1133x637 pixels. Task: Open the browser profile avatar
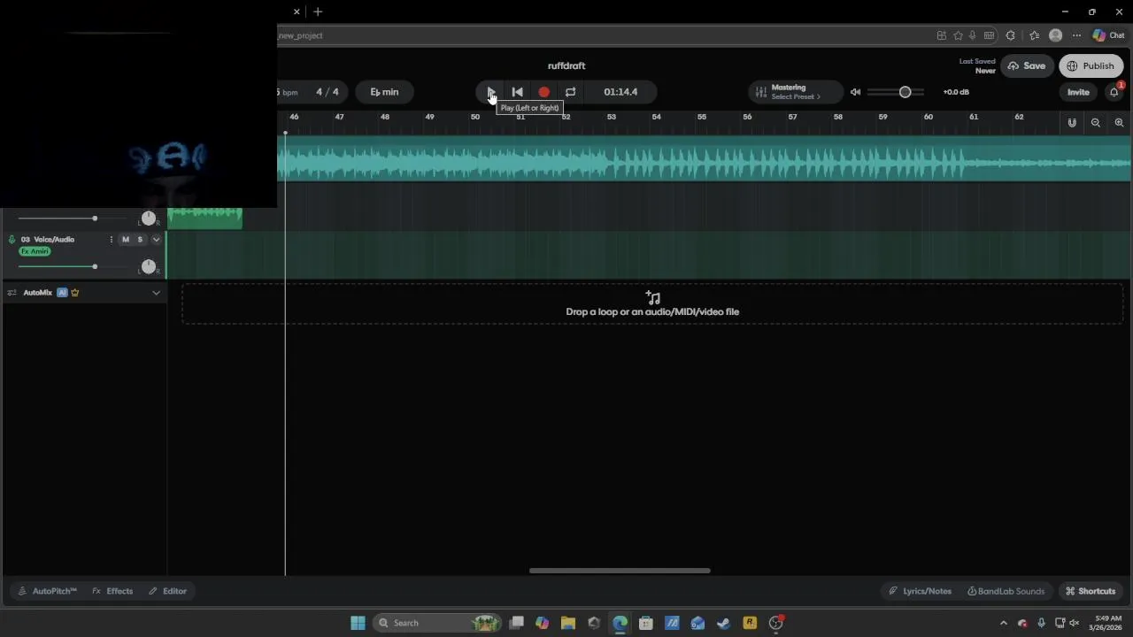click(x=1055, y=35)
